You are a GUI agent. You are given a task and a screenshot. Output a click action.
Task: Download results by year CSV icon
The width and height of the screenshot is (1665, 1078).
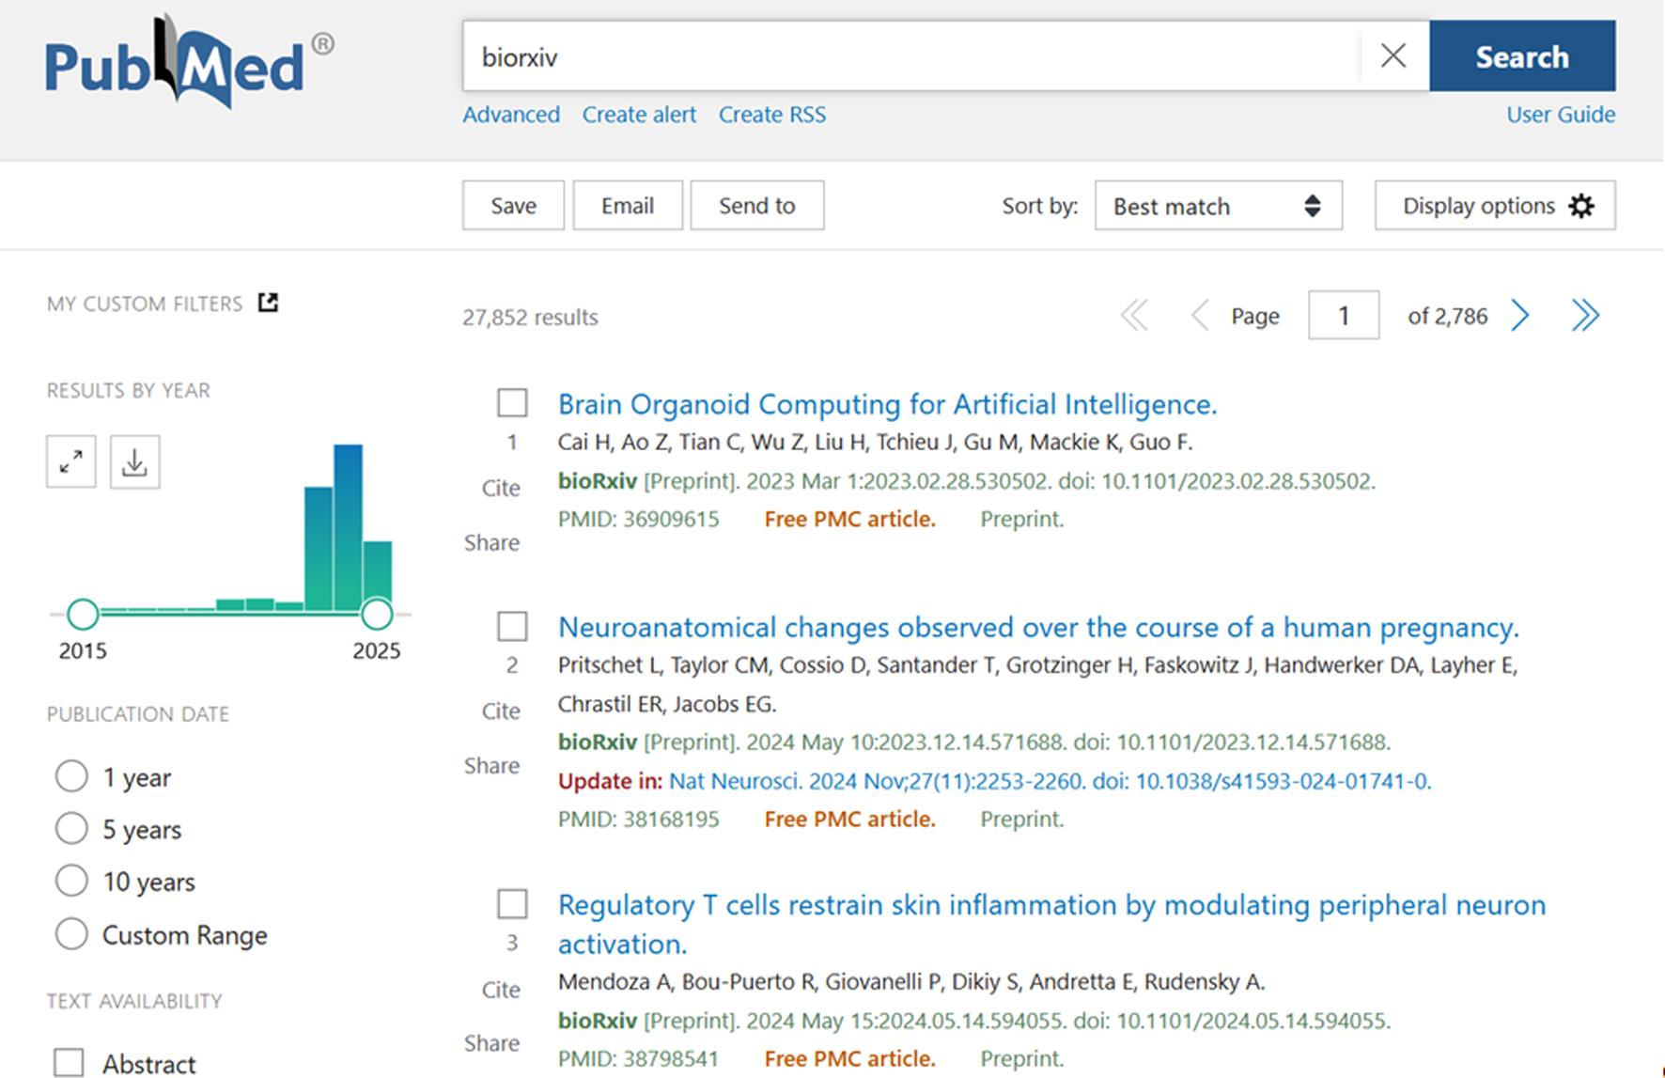coord(134,461)
